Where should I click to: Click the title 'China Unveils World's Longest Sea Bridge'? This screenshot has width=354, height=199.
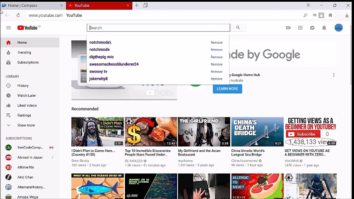[248, 153]
